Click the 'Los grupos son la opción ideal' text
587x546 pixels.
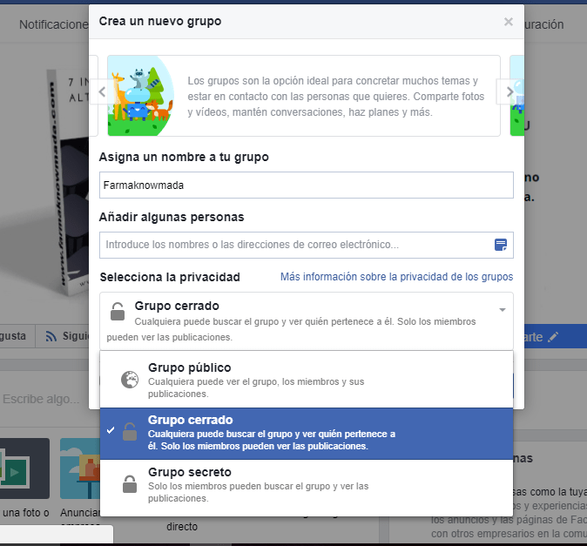click(336, 97)
